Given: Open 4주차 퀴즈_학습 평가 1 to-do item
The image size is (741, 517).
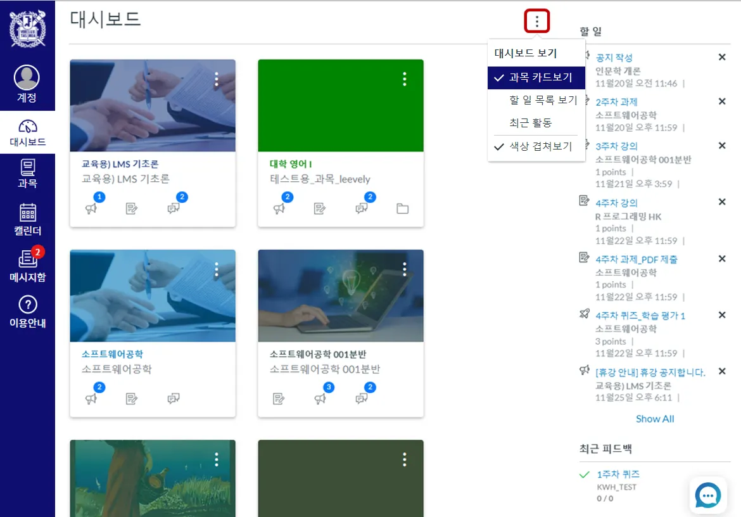Looking at the screenshot, I should tap(640, 316).
